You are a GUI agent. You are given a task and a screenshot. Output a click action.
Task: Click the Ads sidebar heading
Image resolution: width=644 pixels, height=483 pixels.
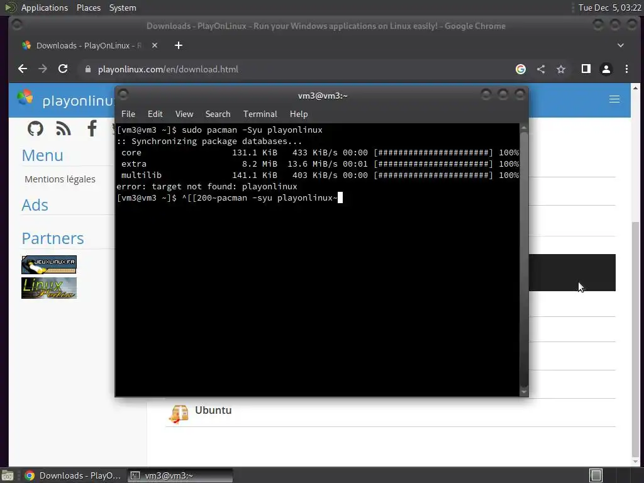coord(35,205)
